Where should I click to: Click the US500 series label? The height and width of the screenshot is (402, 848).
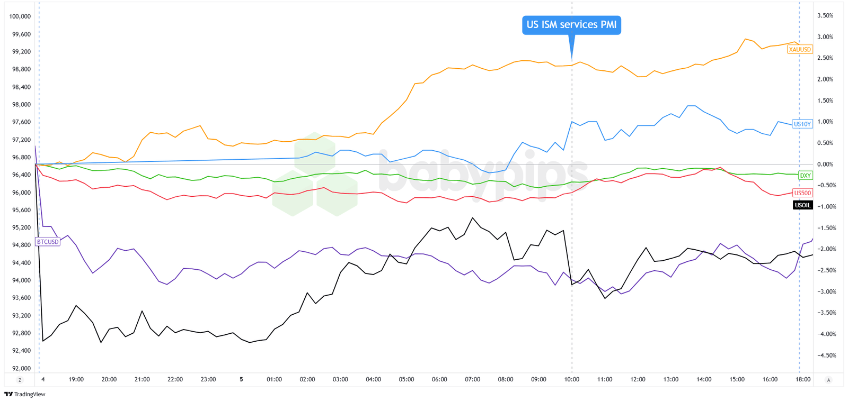(x=802, y=193)
